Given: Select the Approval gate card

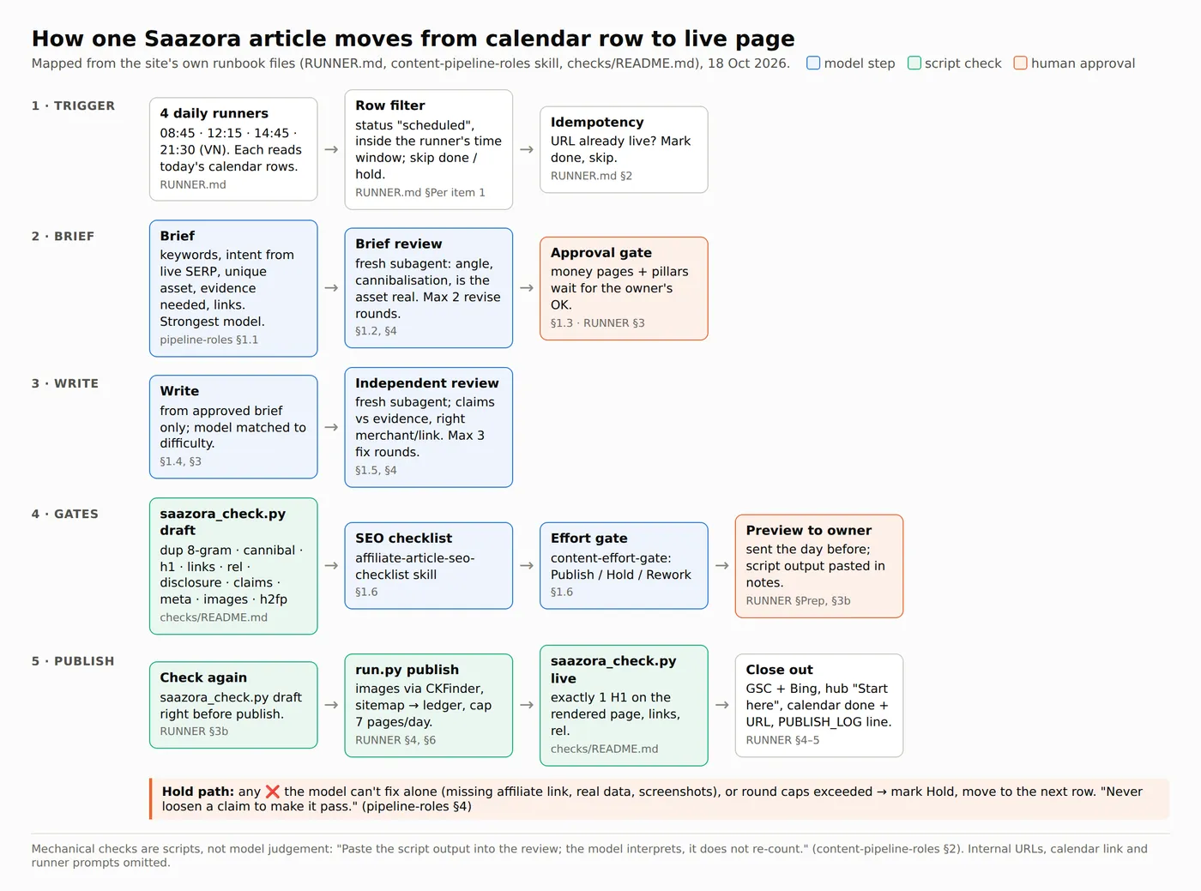Looking at the screenshot, I should click(x=624, y=288).
